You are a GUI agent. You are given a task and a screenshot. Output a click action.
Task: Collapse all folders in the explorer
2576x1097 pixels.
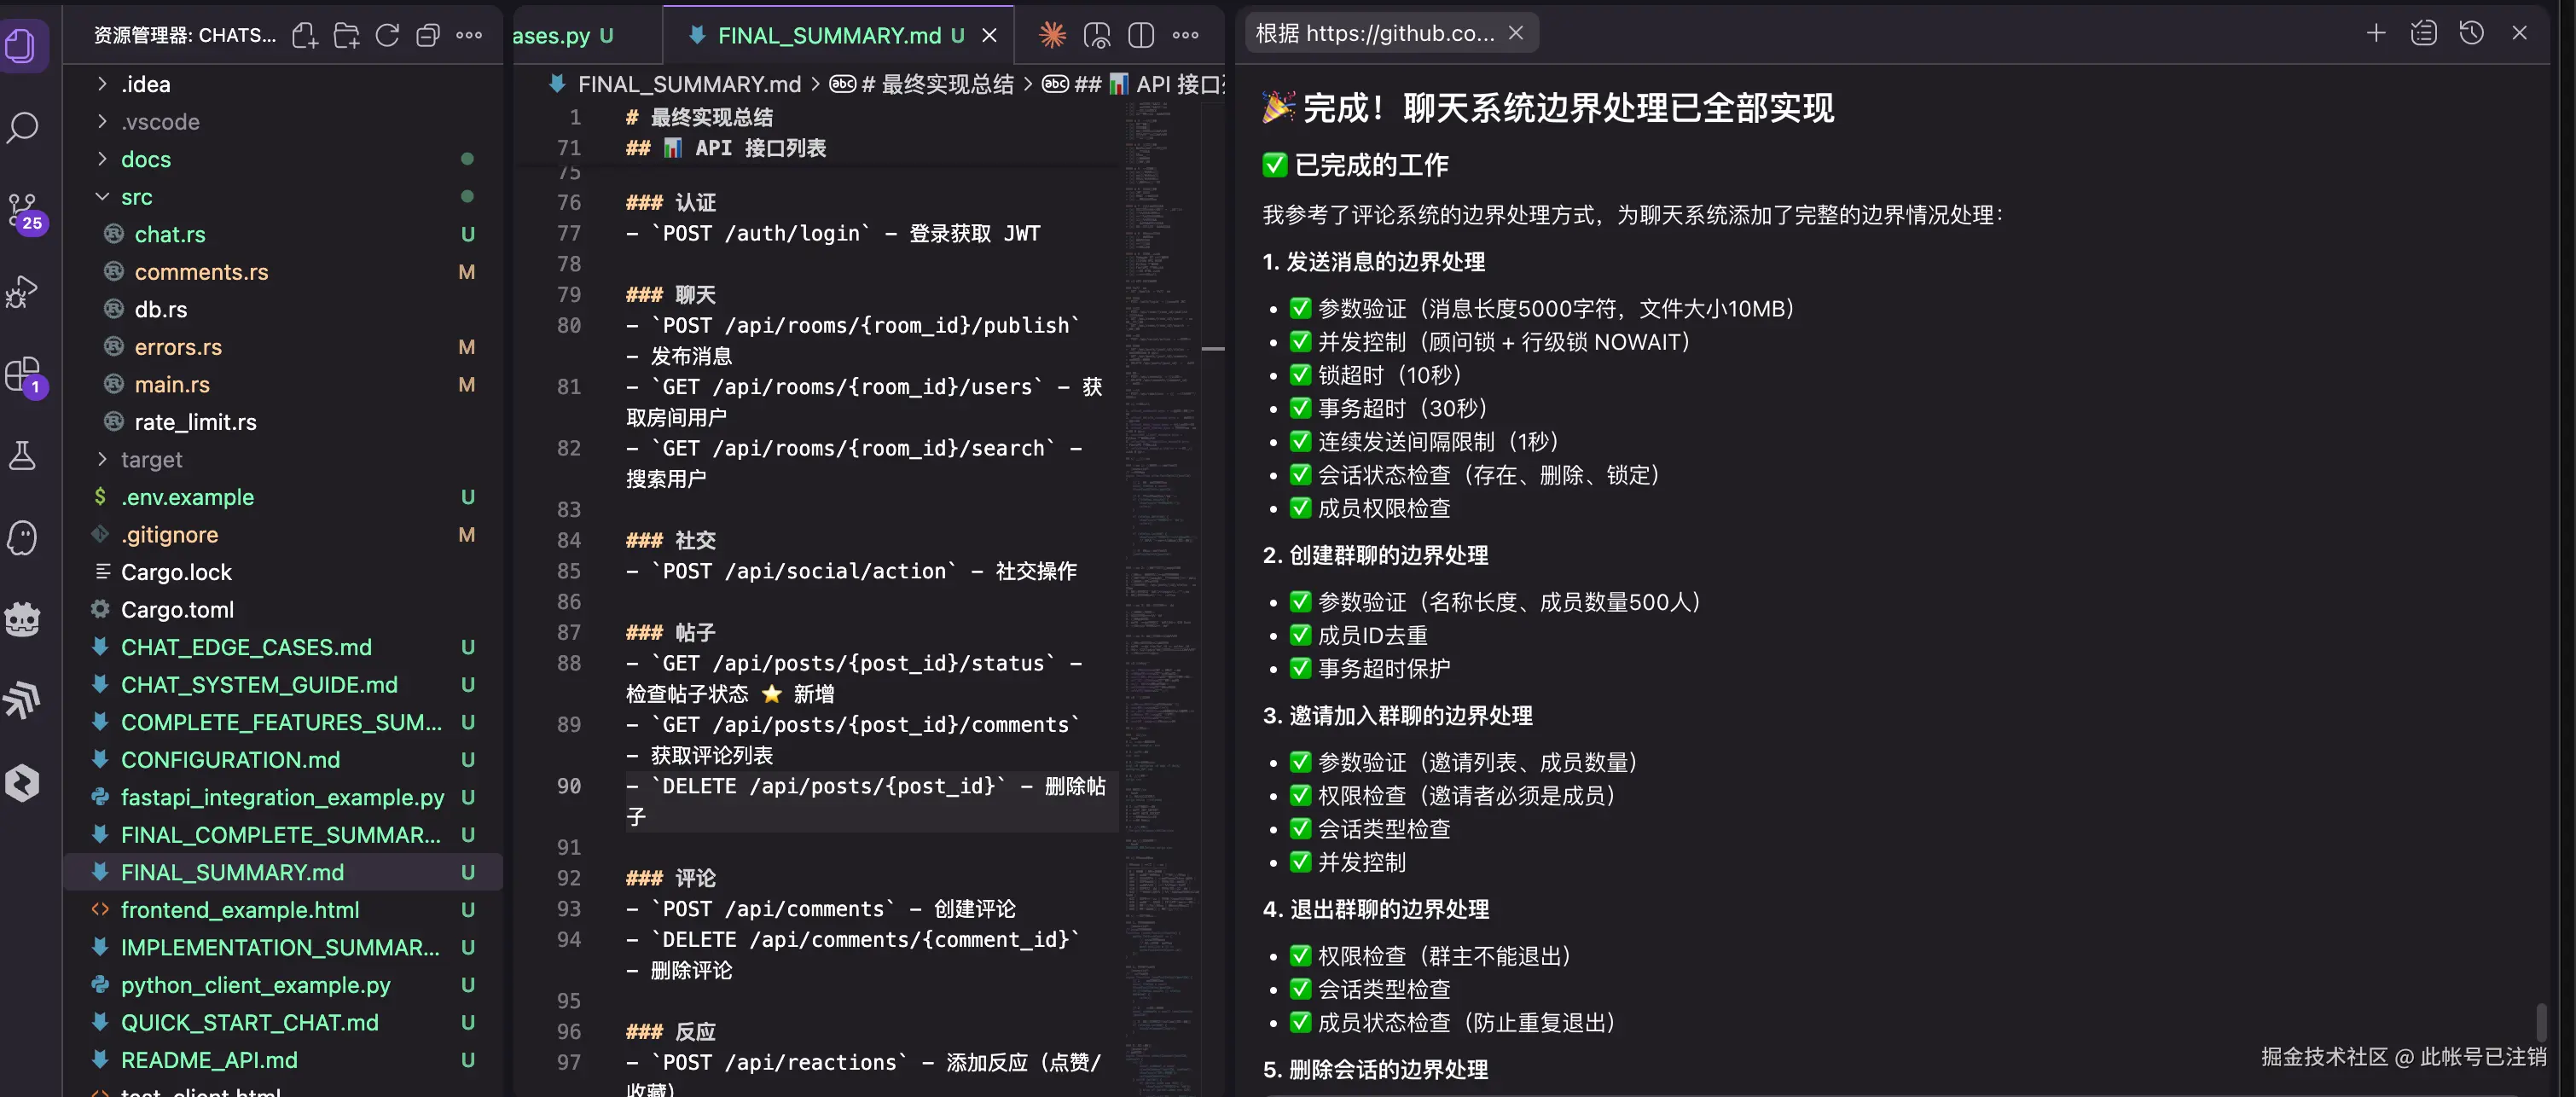[x=428, y=34]
